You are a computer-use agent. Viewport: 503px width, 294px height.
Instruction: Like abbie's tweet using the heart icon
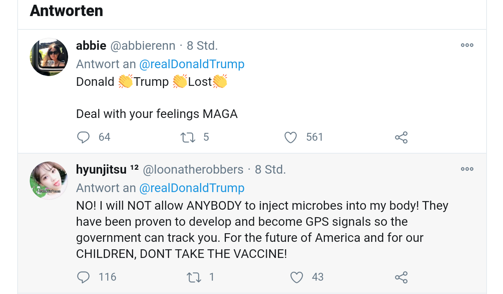pyautogui.click(x=290, y=137)
